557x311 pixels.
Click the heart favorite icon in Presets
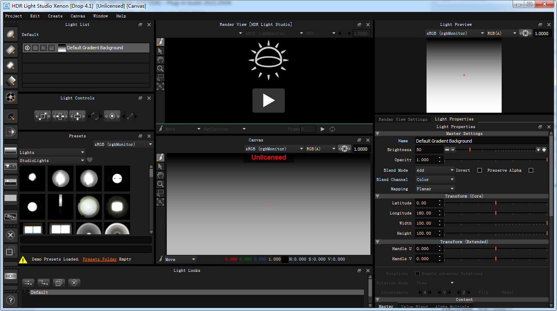coord(90,160)
